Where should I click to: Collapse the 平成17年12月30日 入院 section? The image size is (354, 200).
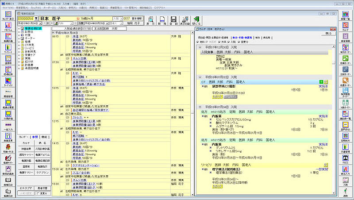click(199, 46)
